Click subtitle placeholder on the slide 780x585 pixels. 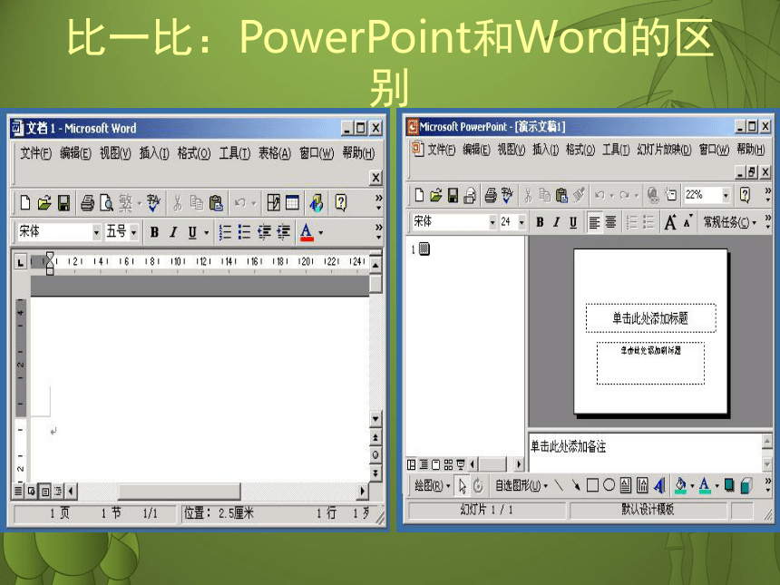650,363
